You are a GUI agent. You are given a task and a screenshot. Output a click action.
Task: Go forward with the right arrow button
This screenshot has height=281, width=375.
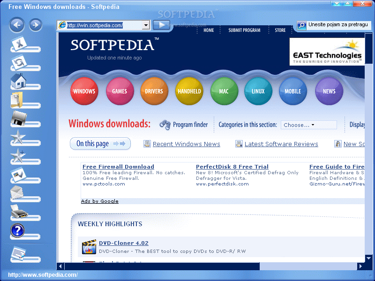click(x=36, y=25)
